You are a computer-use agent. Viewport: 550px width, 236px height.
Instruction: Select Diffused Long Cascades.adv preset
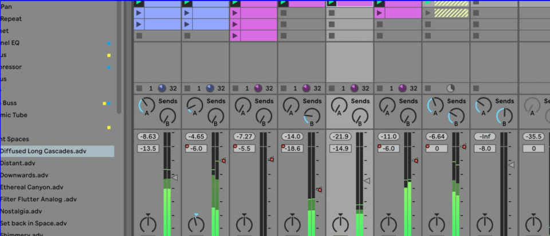(57, 151)
